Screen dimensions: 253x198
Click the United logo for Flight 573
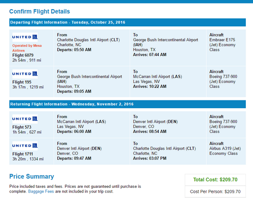(25, 119)
